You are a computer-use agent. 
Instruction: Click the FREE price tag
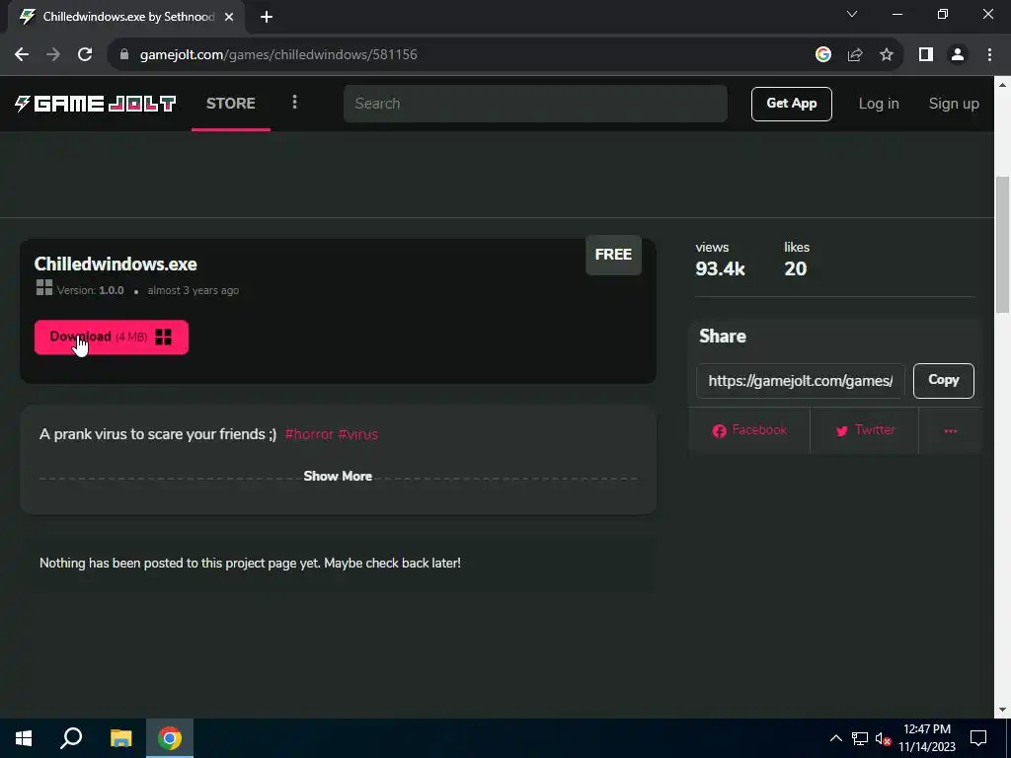click(x=613, y=255)
